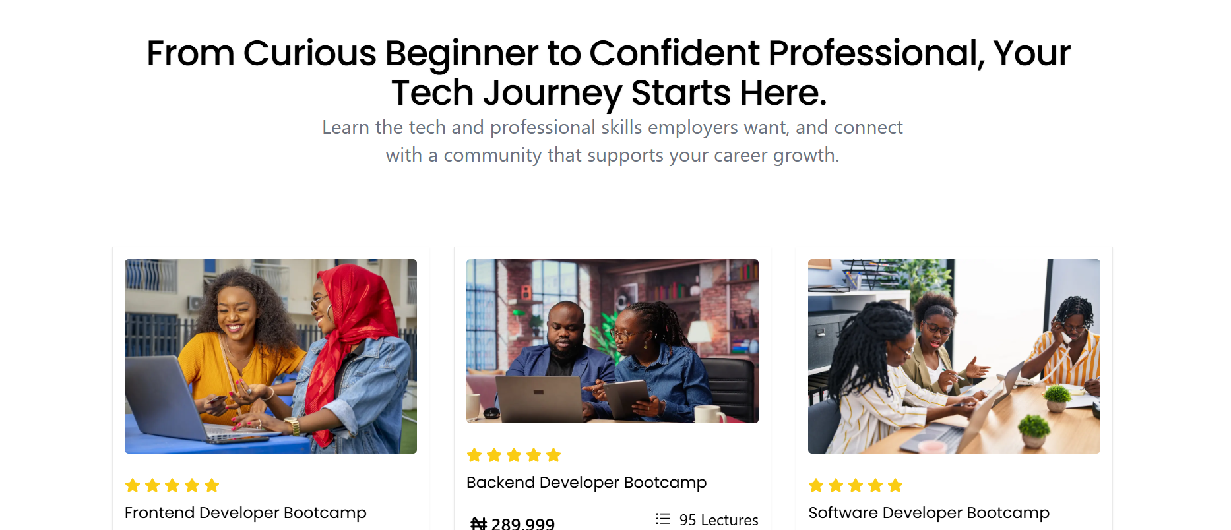Click the "Tech Journey Starts Here" headline
Viewport: 1231px width, 530px height.
click(x=608, y=92)
